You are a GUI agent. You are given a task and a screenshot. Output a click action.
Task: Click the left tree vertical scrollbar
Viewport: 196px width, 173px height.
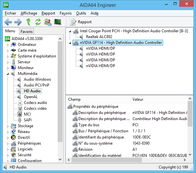tap(60, 97)
